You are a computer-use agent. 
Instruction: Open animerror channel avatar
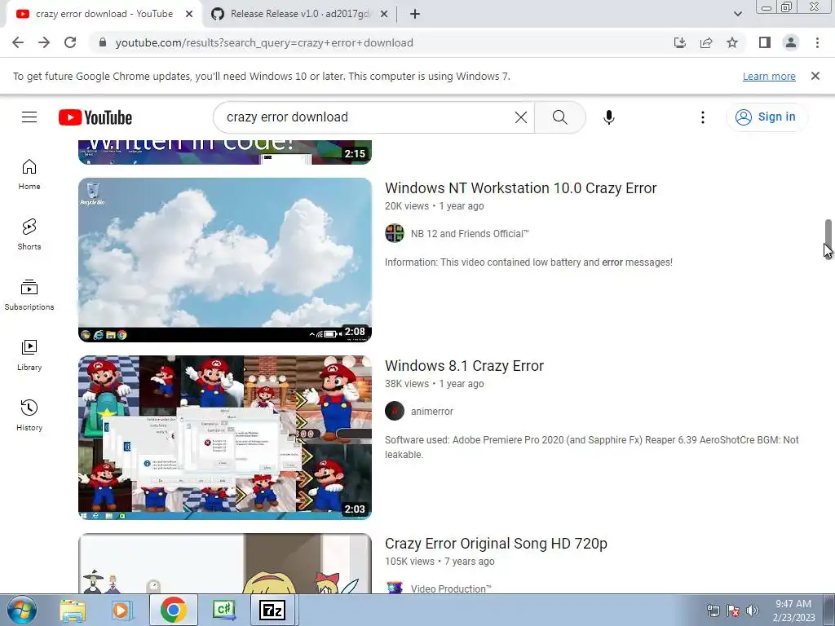tap(395, 411)
